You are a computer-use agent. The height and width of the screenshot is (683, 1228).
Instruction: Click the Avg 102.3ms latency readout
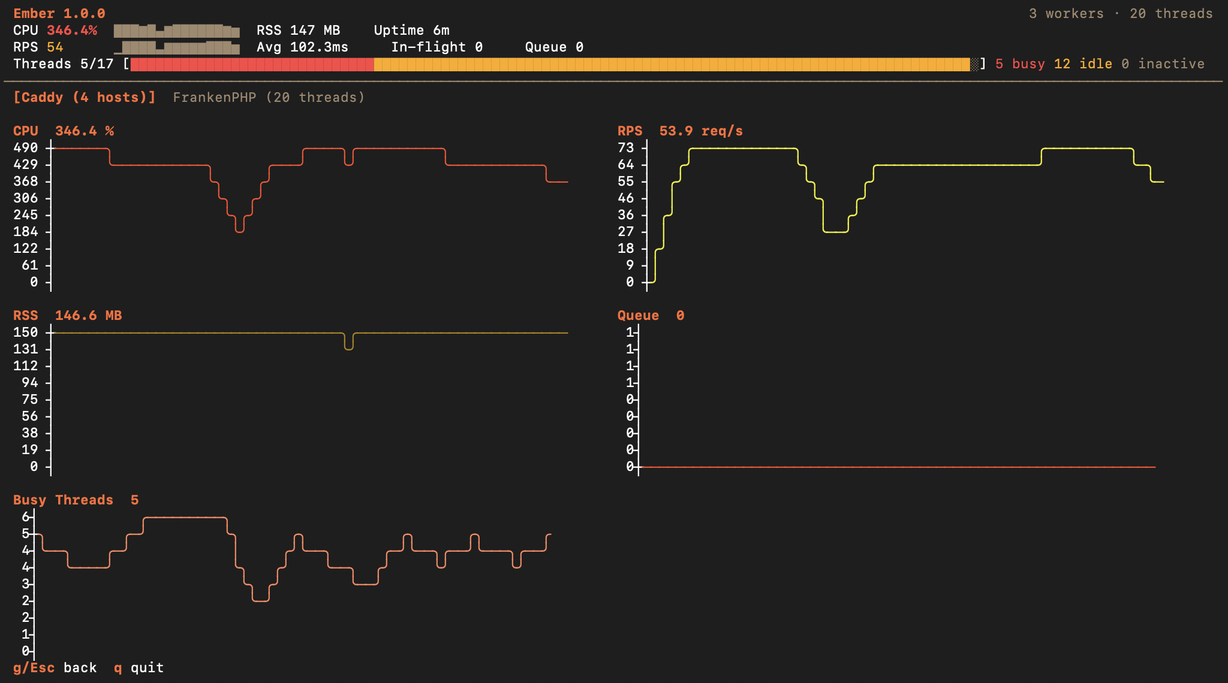[x=302, y=47]
